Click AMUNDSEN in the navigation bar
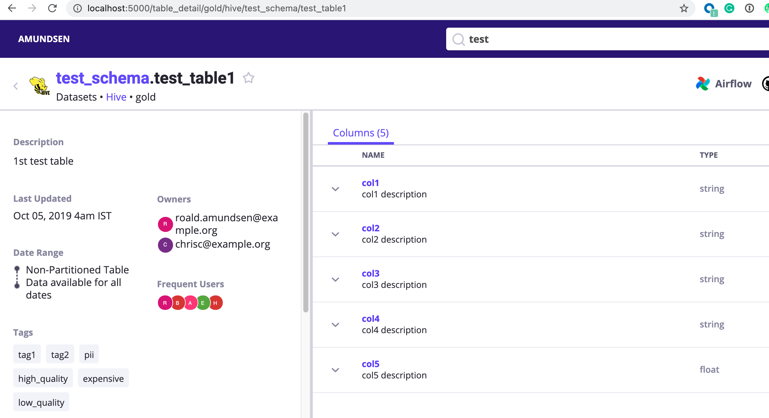The height and width of the screenshot is (418, 769). [x=44, y=39]
